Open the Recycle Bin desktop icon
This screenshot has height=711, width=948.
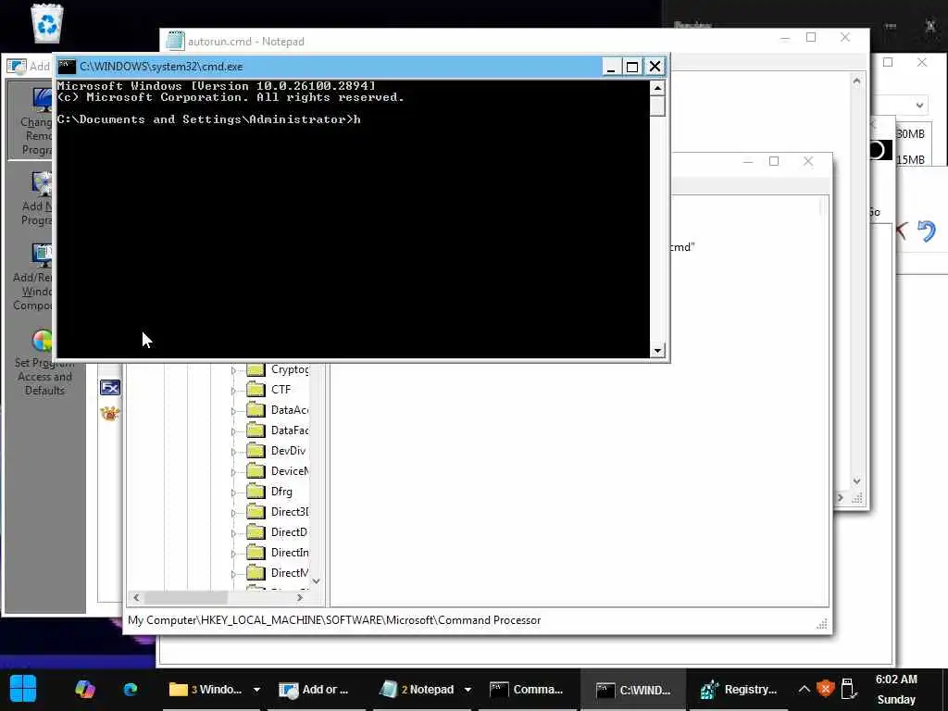coord(46,23)
